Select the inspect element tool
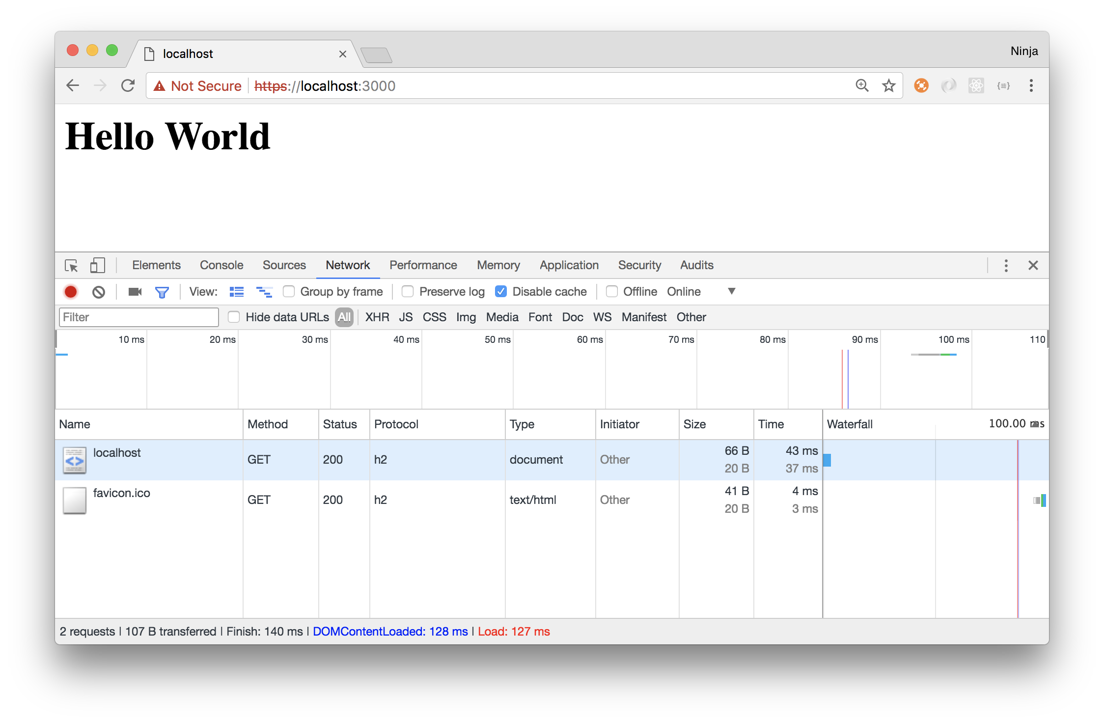 coord(71,266)
